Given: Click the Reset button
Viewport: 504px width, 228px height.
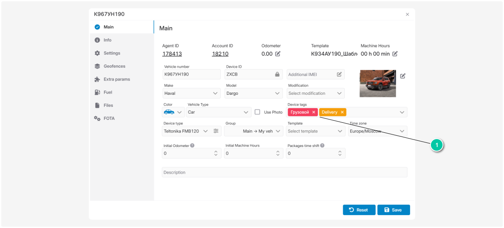Looking at the screenshot, I should (359, 210).
